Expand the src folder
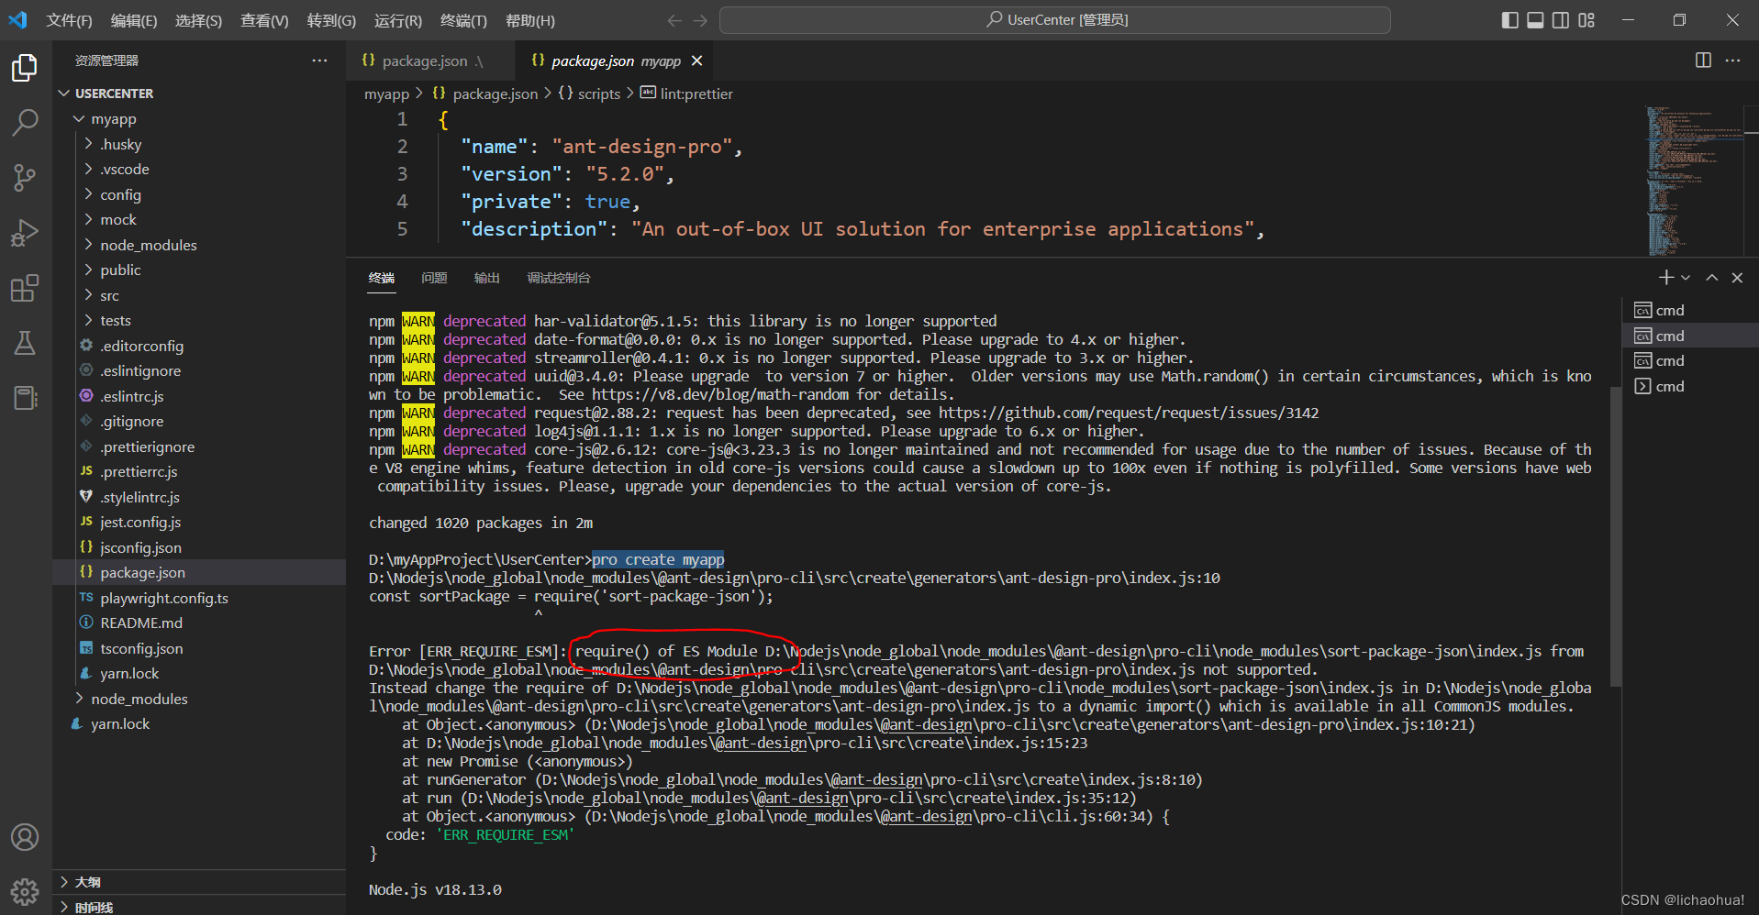This screenshot has height=915, width=1759. (199, 295)
